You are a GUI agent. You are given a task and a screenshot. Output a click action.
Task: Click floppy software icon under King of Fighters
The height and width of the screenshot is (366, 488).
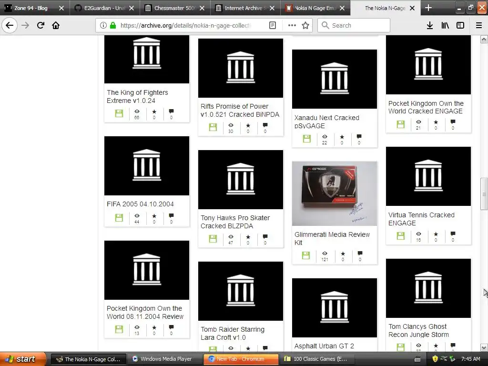(119, 113)
